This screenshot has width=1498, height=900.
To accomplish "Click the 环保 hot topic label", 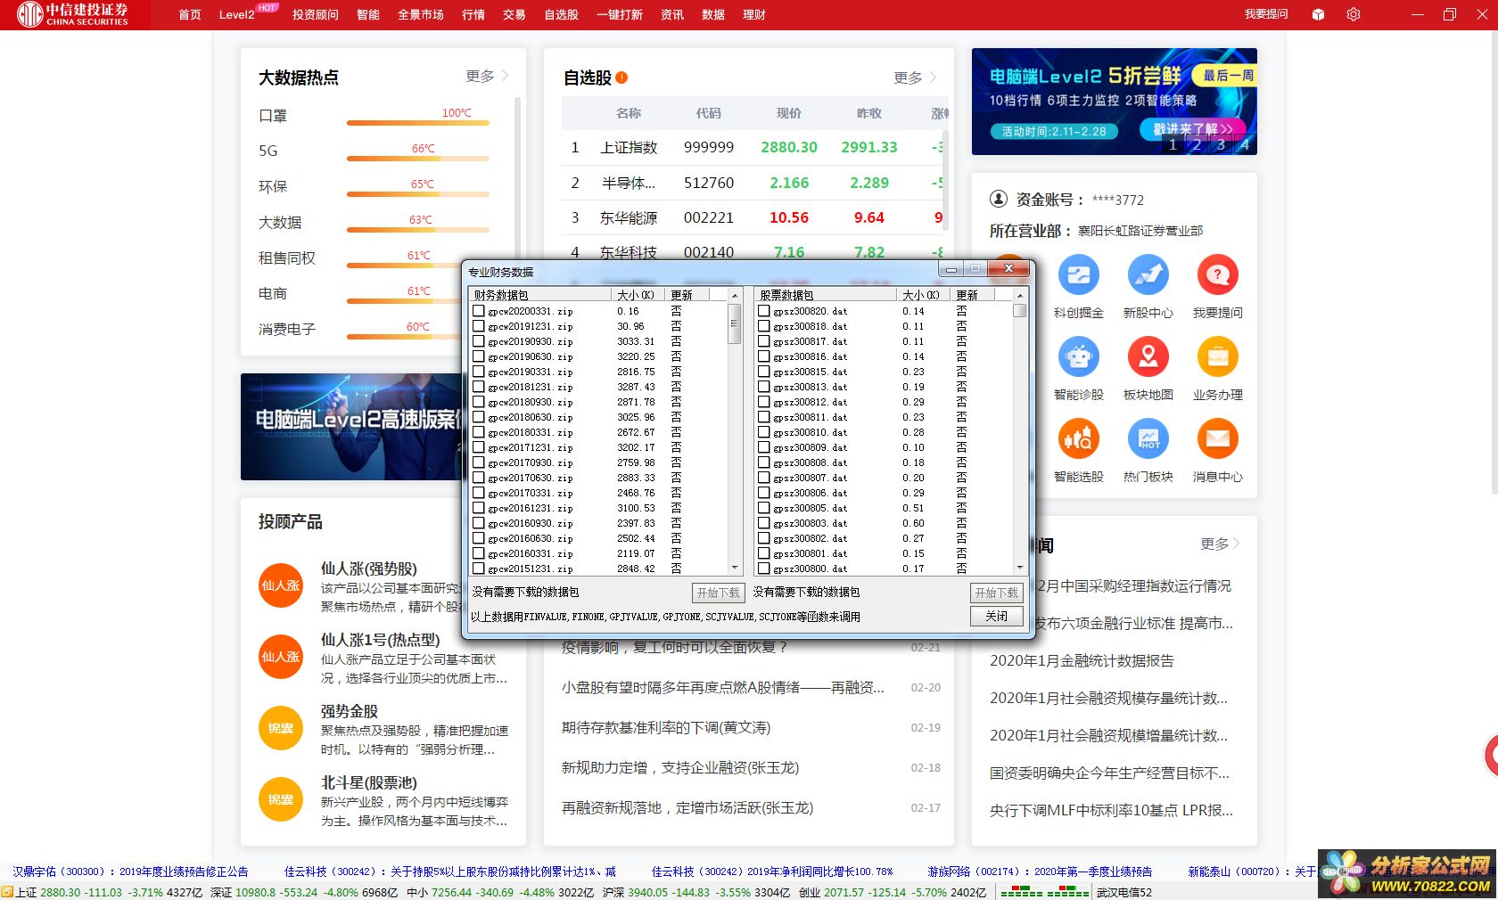I will coord(273,186).
